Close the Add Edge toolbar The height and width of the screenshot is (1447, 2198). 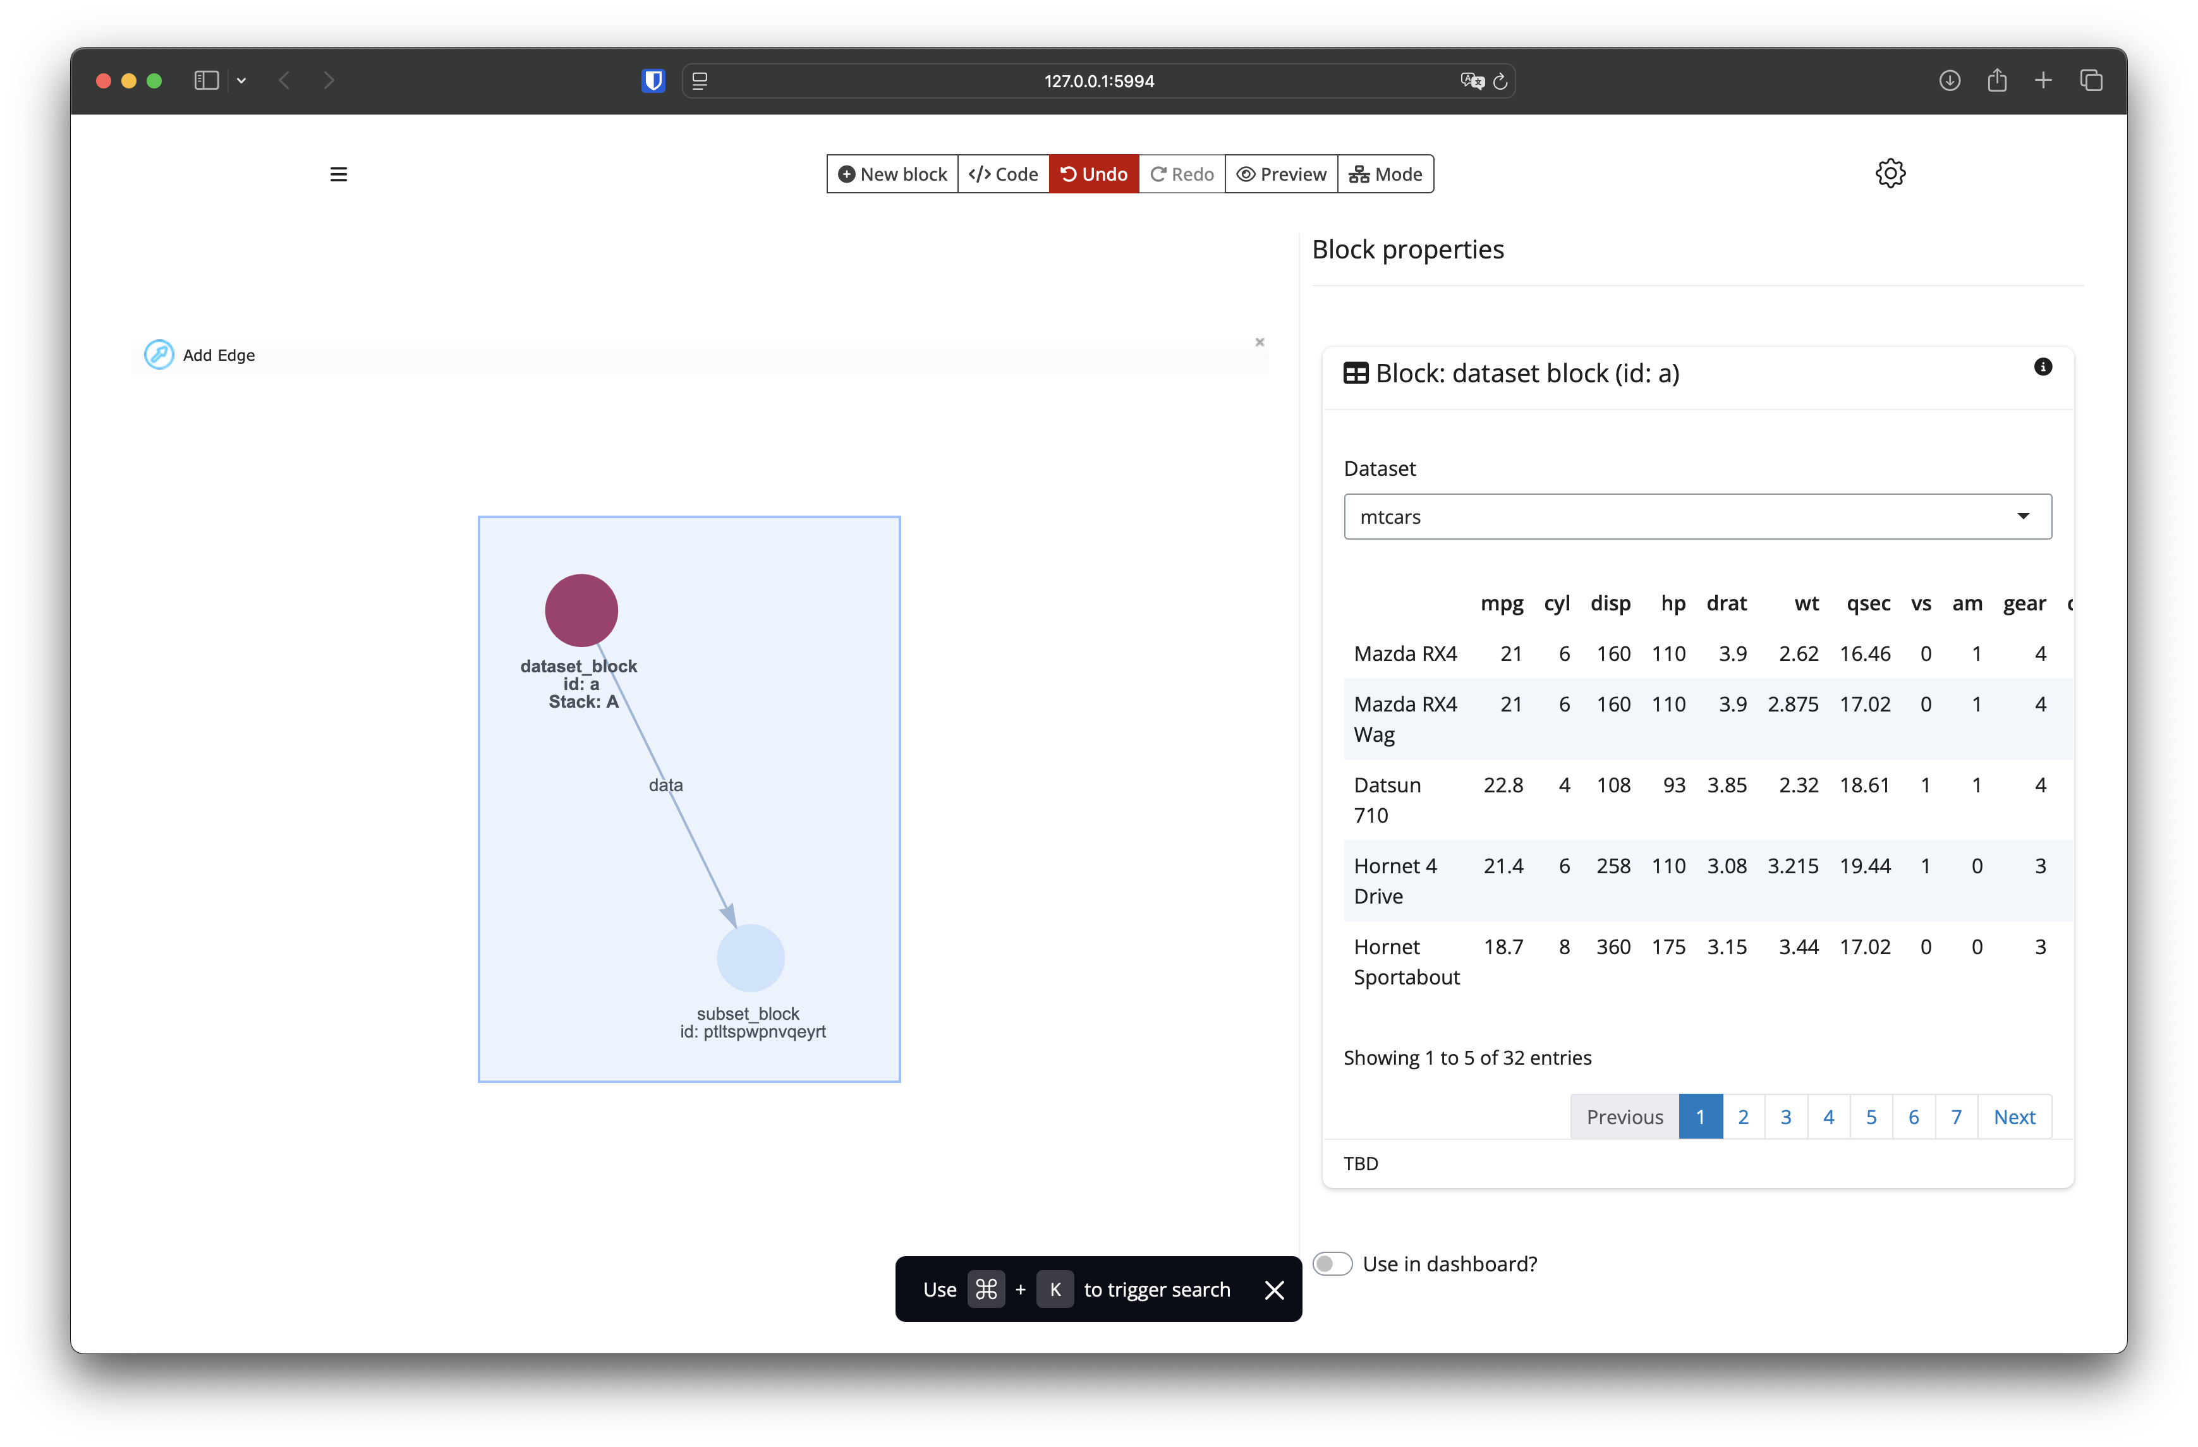click(x=1259, y=342)
